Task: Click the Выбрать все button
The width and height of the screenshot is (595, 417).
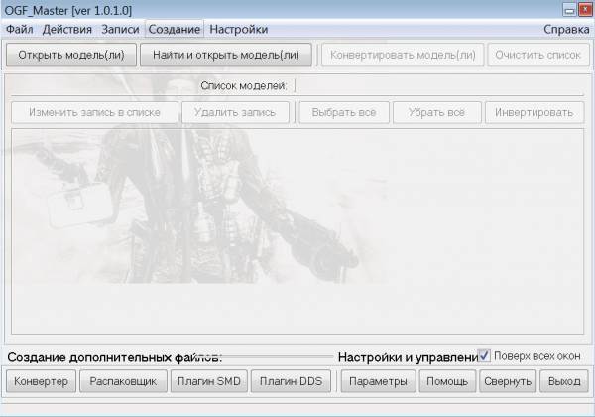Action: 344,112
